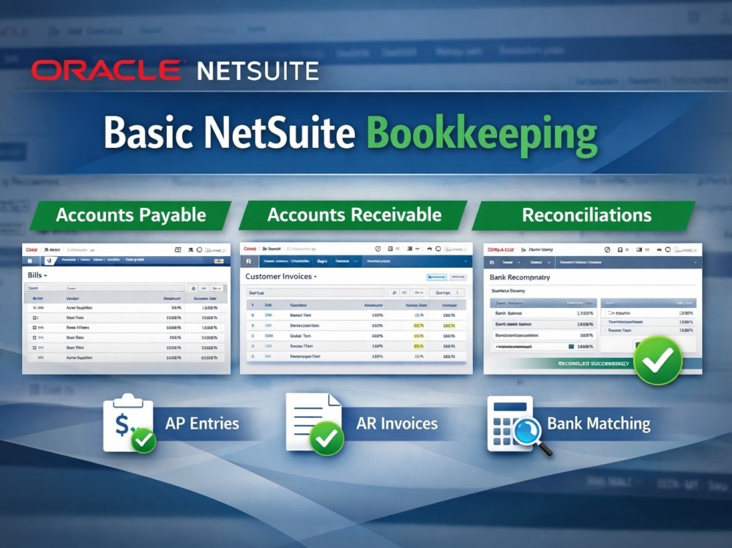Open the Bills title dropdown arrow
This screenshot has width=732, height=548.
coord(45,276)
